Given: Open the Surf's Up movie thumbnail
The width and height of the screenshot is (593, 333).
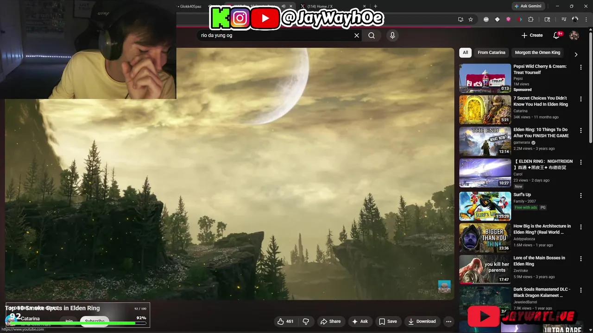Looking at the screenshot, I should click(485, 206).
